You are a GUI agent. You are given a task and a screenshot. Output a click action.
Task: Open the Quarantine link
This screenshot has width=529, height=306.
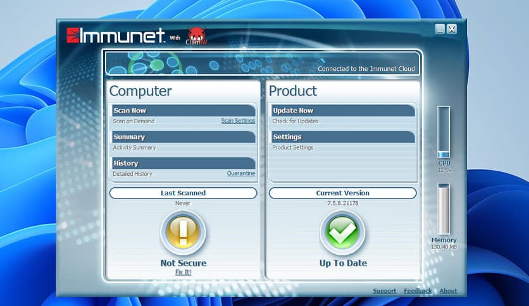(241, 173)
